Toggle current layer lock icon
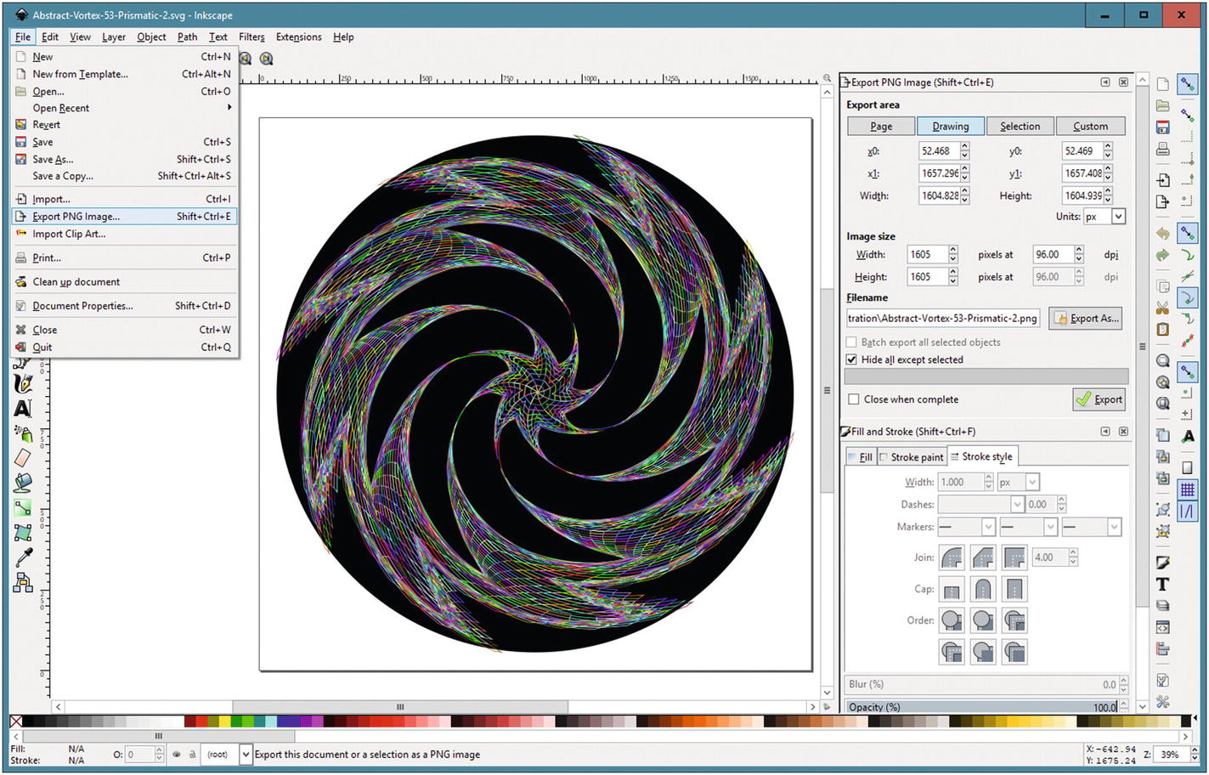The image size is (1209, 775). pyautogui.click(x=192, y=754)
